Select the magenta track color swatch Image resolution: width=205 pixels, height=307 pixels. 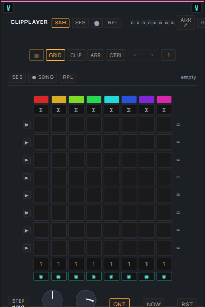pyautogui.click(x=164, y=99)
